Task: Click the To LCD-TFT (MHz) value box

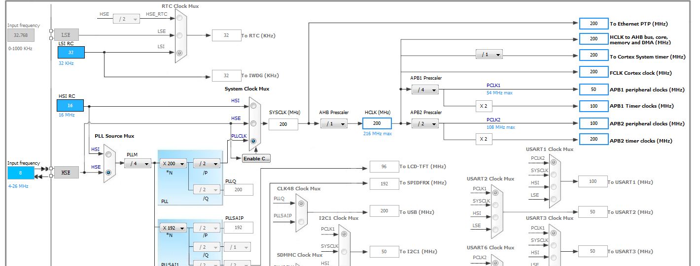Action: (384, 167)
